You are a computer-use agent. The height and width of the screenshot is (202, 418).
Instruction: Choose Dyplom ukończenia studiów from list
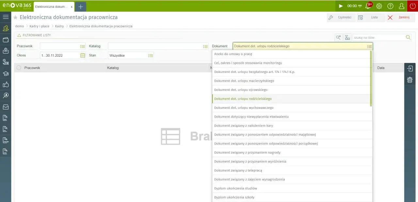[x=235, y=188]
